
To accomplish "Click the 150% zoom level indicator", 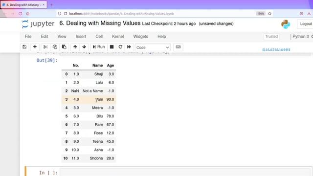I will 261,14.
